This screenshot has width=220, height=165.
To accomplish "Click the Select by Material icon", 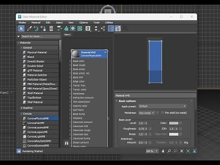I will [x=125, y=28].
